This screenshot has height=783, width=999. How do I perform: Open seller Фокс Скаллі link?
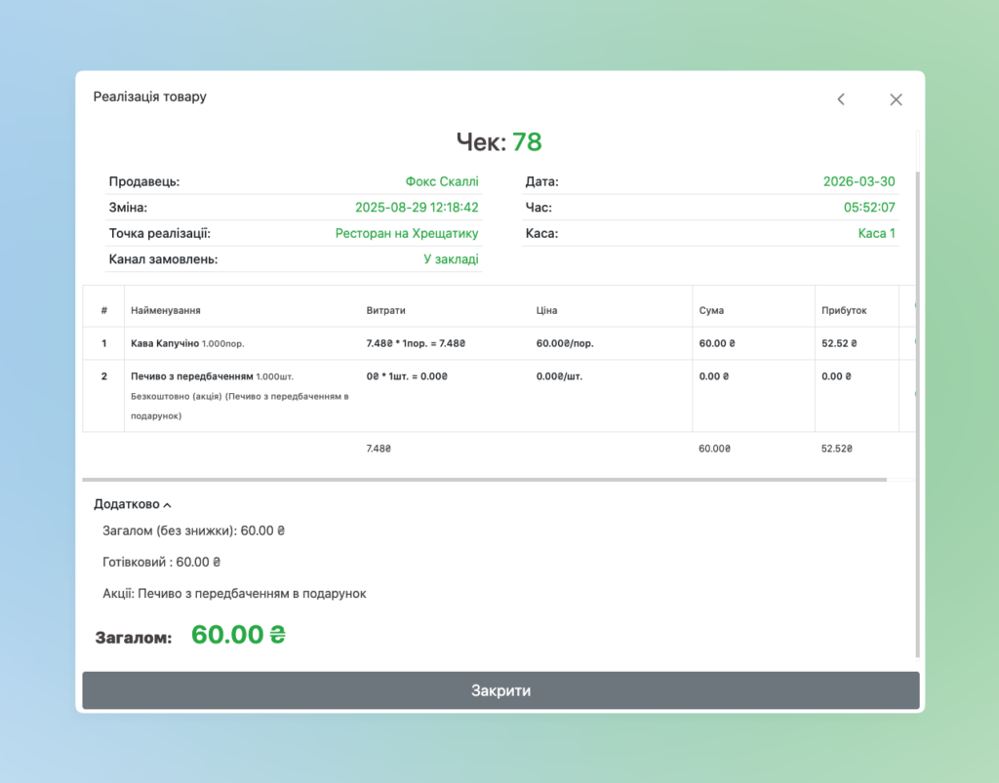coord(441,181)
